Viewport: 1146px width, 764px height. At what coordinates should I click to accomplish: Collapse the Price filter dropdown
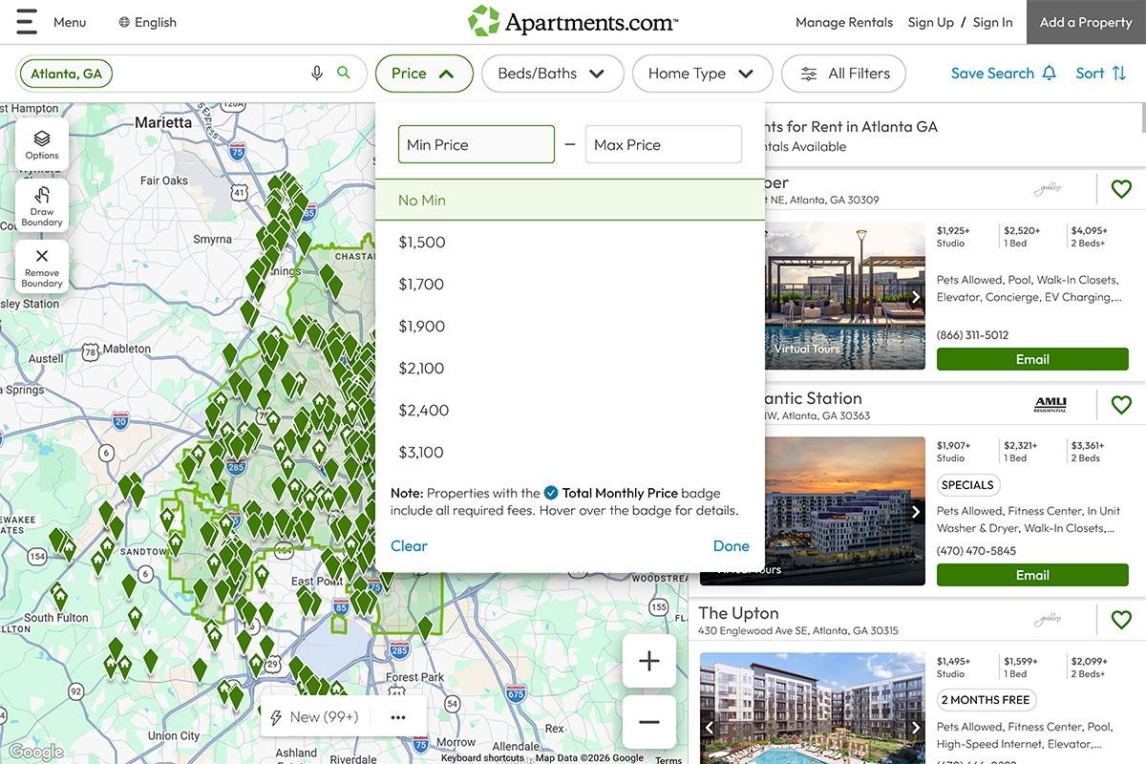(x=424, y=73)
